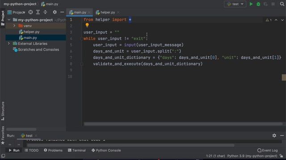Select helper.py in the project tree
This screenshot has height=160, width=286.
[31, 32]
